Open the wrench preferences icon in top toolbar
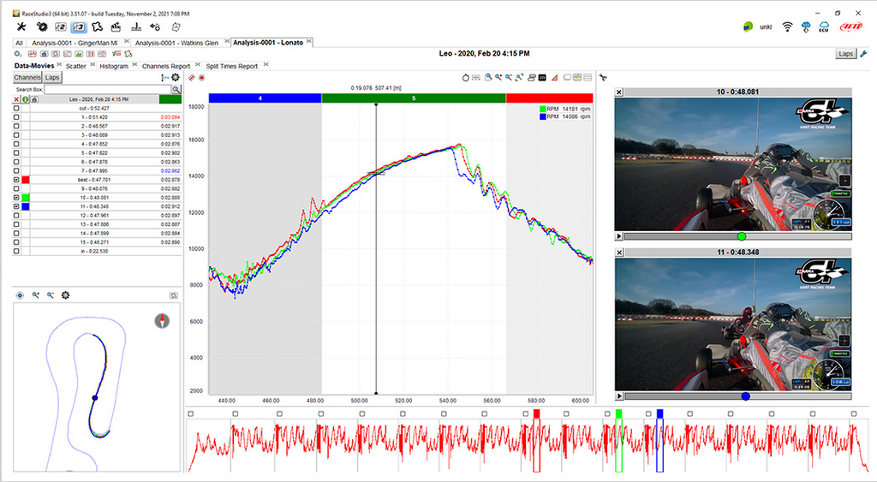 point(22,27)
